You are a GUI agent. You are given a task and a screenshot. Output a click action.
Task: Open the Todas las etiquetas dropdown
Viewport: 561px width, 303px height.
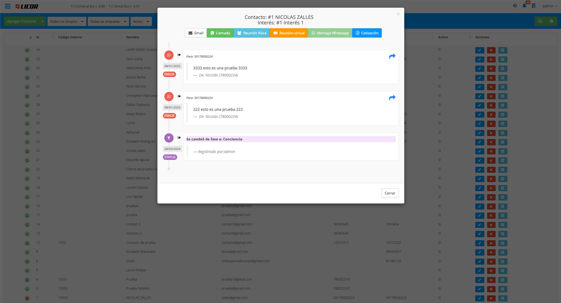(x=108, y=22)
